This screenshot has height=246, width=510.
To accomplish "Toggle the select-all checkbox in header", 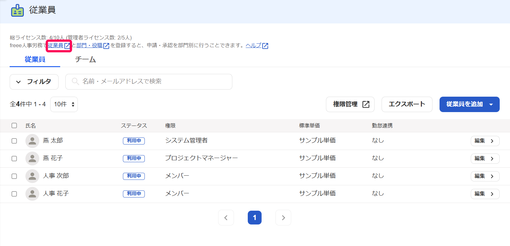I will [x=14, y=126].
